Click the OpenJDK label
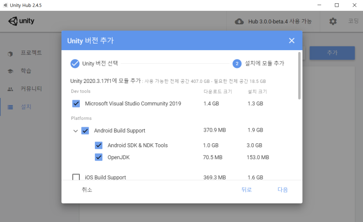This screenshot has height=222, width=363. 118,157
